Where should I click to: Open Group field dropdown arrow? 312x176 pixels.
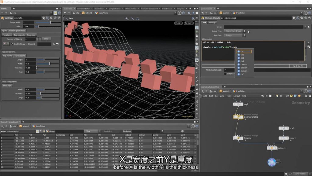click(305, 27)
